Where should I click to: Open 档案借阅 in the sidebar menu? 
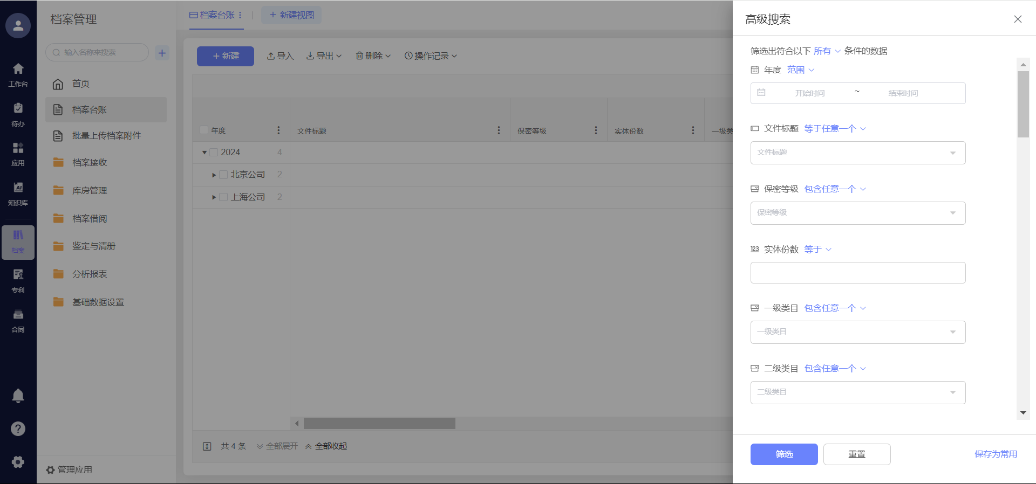point(90,218)
